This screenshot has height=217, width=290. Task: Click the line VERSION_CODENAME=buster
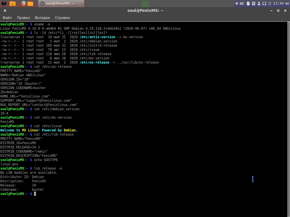[23, 88]
